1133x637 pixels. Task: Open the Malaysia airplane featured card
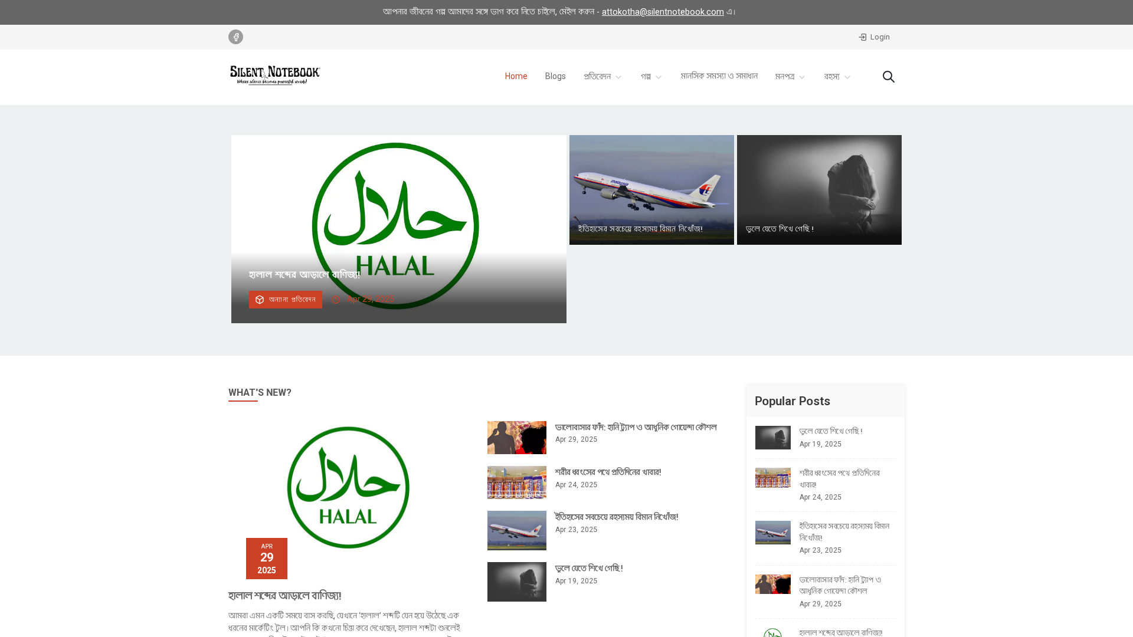click(x=651, y=190)
